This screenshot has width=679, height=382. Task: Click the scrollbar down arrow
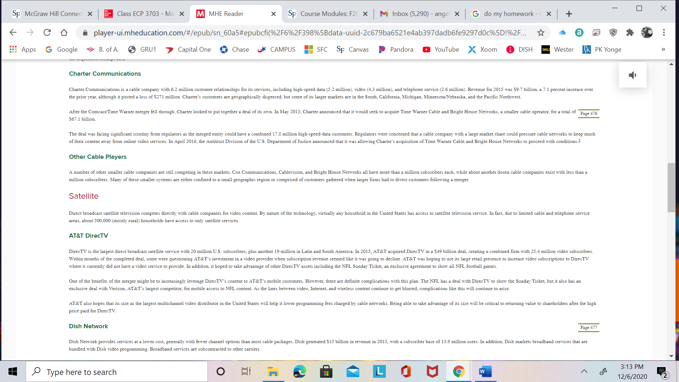coord(671,356)
